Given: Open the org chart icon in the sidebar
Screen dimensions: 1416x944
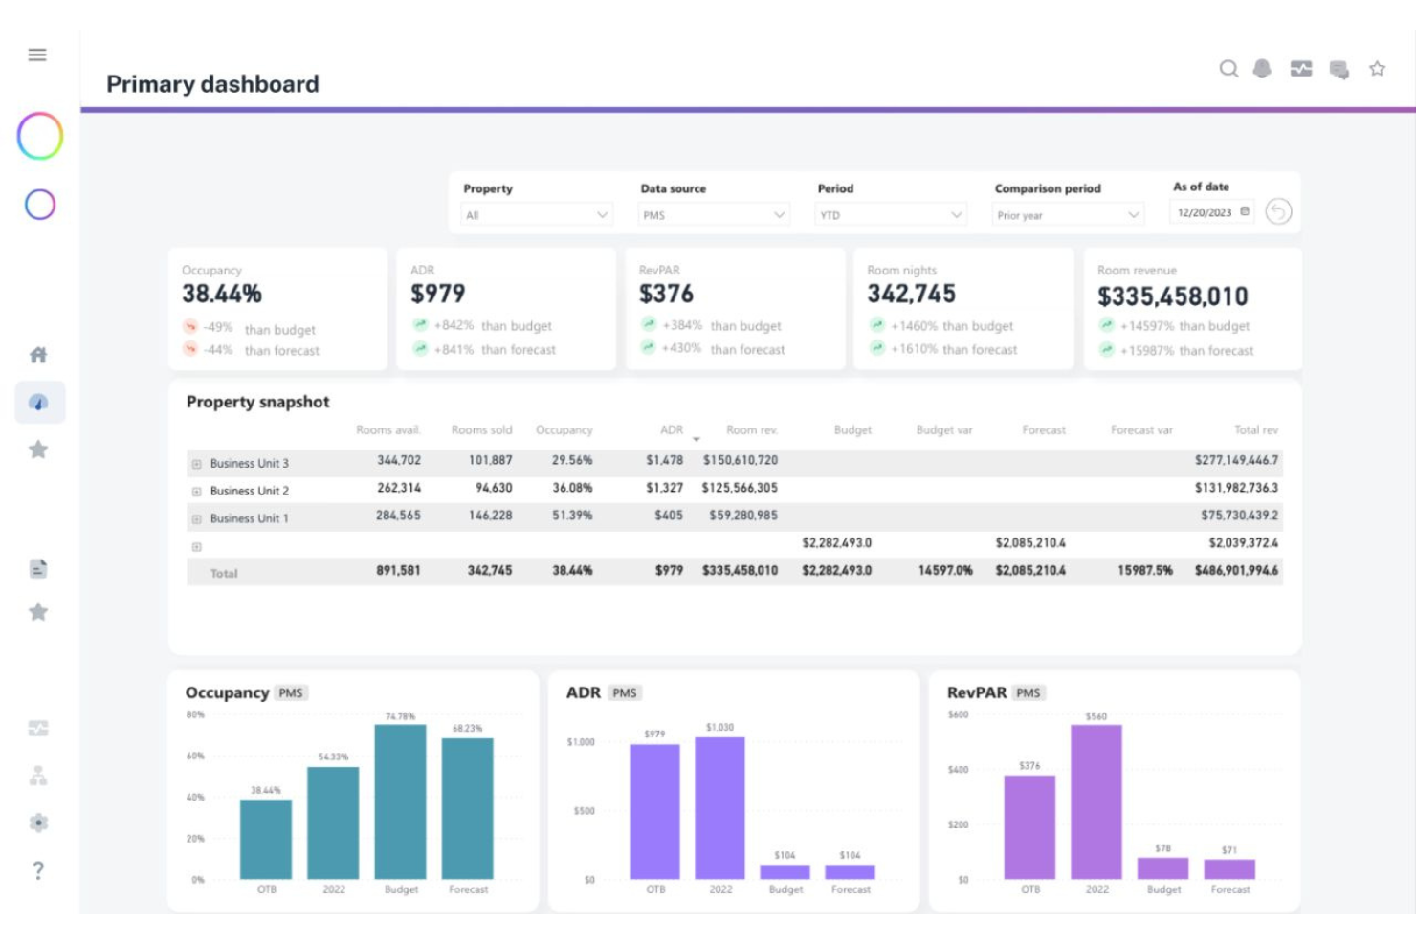Looking at the screenshot, I should point(38,775).
